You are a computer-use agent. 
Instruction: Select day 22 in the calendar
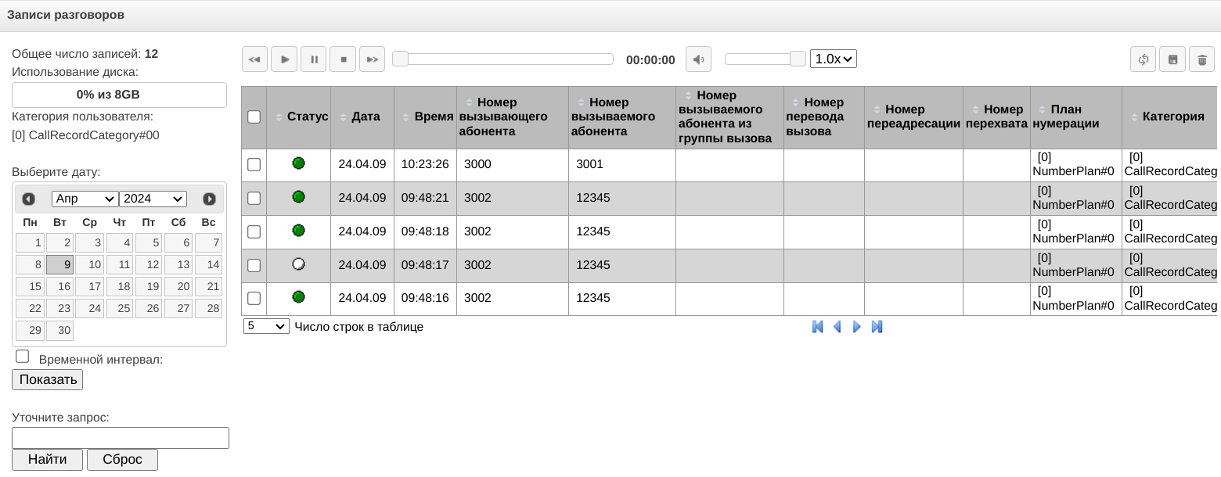[30, 308]
